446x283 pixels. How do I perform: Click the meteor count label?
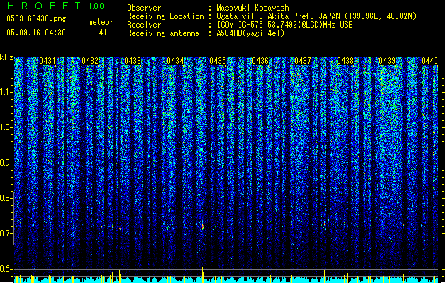pos(101,22)
